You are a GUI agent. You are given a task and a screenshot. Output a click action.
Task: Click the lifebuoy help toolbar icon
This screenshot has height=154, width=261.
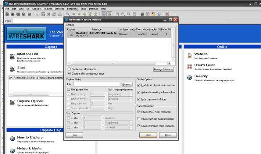click(167, 14)
